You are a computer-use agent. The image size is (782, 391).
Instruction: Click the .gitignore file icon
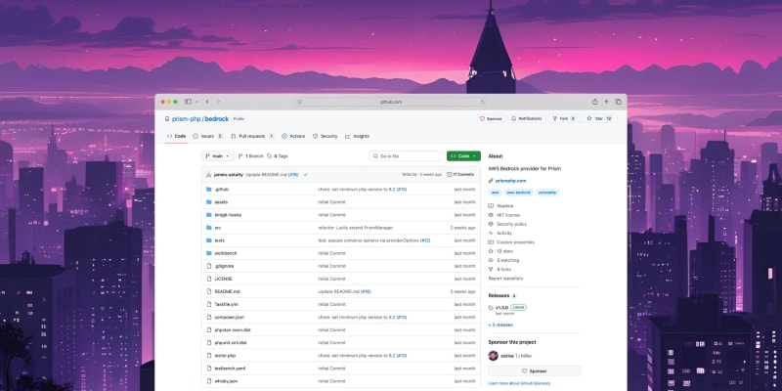(209, 266)
